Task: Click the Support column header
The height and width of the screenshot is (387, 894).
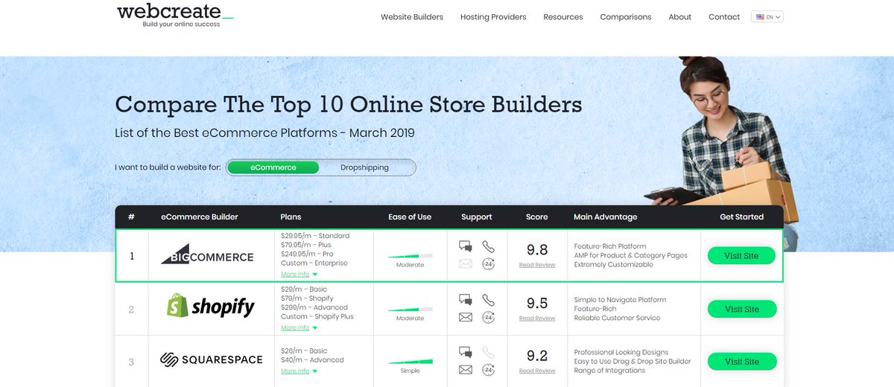Action: pos(477,217)
